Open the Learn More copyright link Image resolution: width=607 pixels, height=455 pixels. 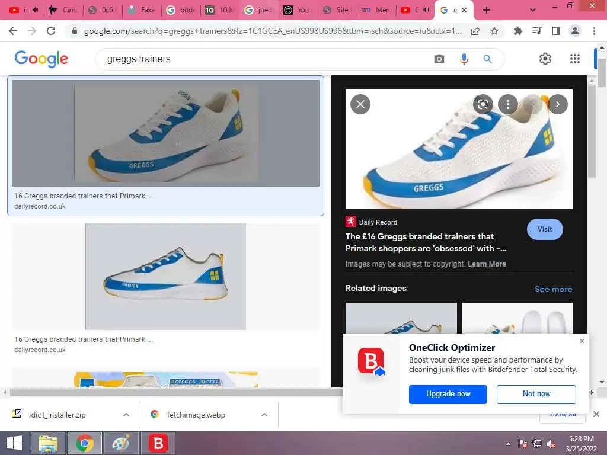487,264
